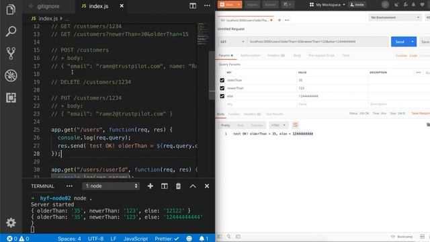
Task: Open the Debug view in activity bar
Action: (11, 75)
